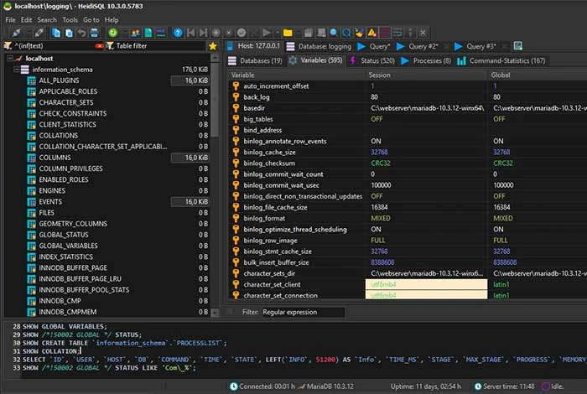Click the yellow warning triangle toolbar icon
This screenshot has width=587, height=394.
[371, 33]
